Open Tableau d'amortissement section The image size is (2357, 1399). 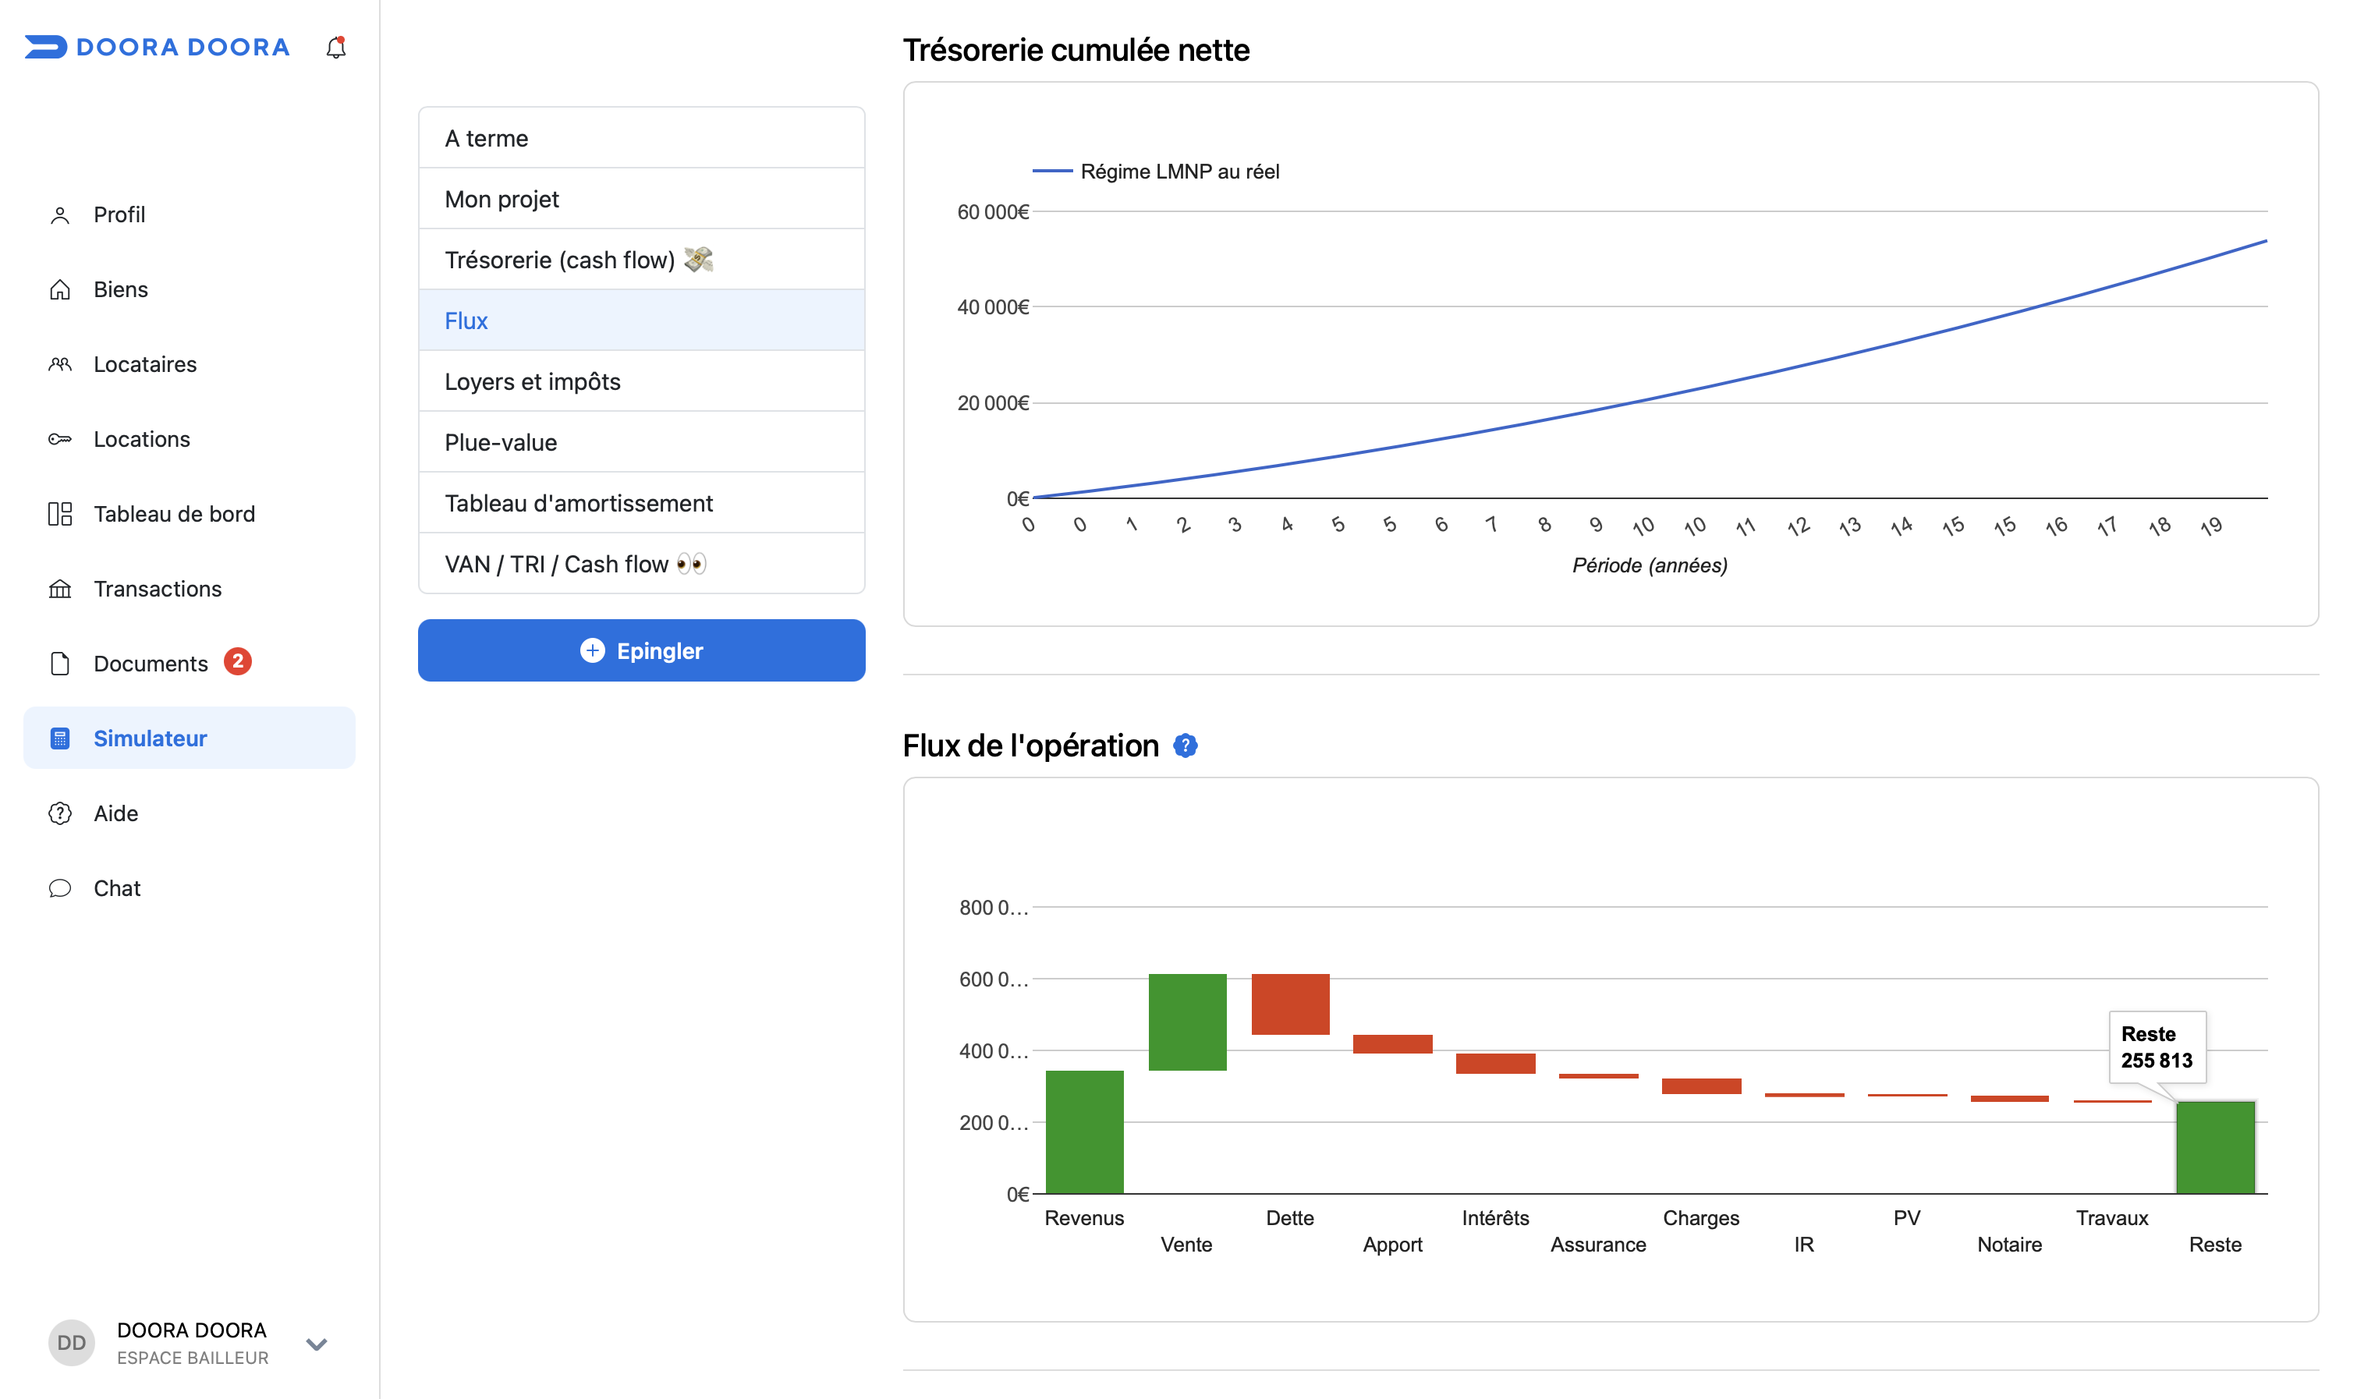[x=641, y=502]
